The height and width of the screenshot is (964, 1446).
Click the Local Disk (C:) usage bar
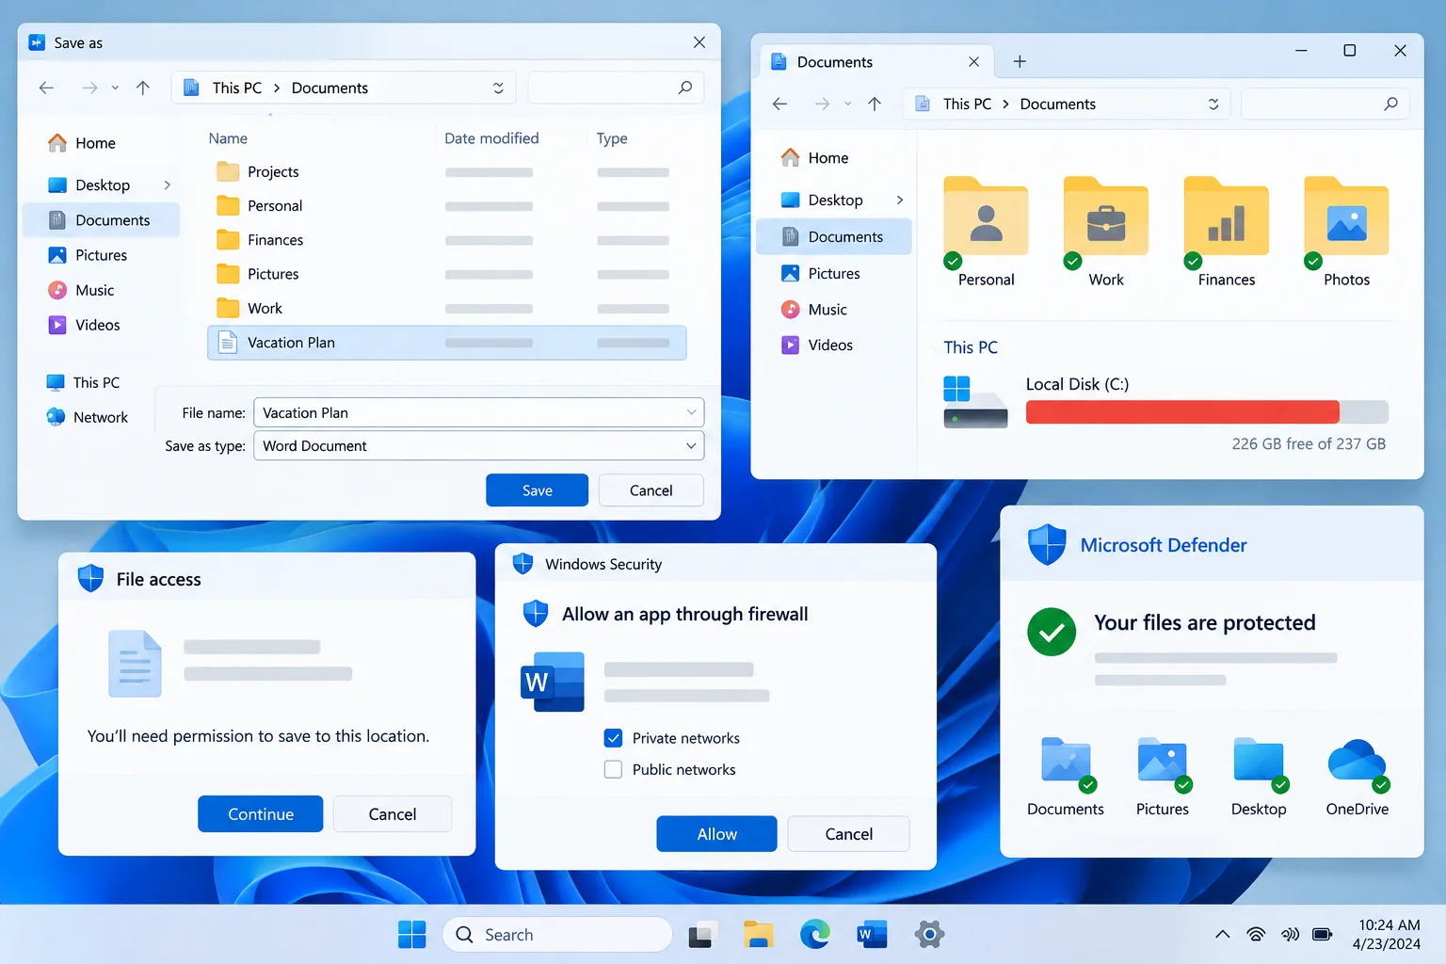[1207, 412]
